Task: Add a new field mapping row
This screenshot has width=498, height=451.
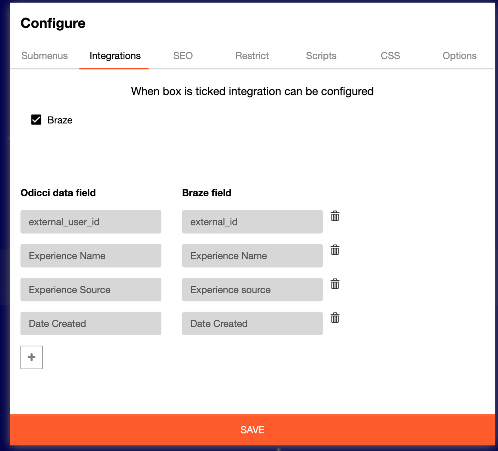Action: pos(32,357)
